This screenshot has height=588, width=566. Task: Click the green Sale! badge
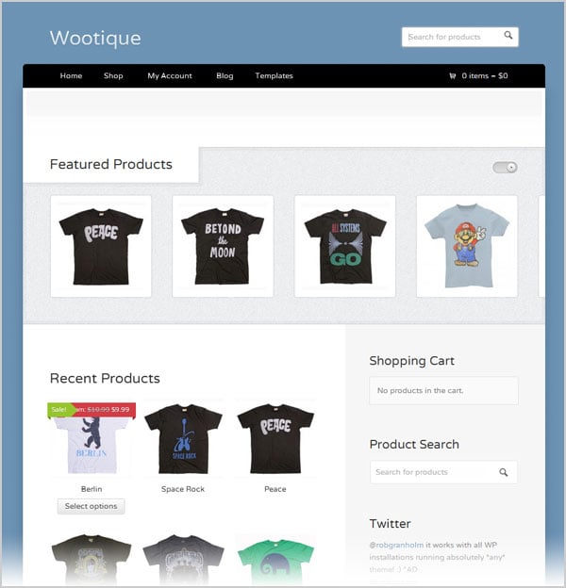[60, 410]
